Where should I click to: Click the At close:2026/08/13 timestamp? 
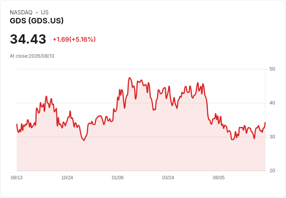tap(32, 56)
